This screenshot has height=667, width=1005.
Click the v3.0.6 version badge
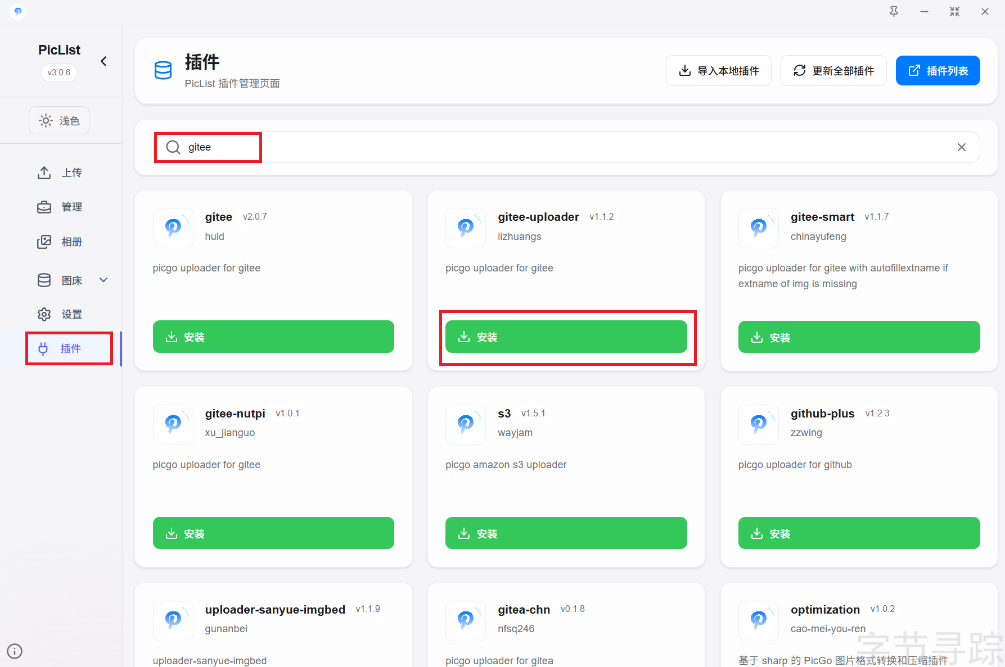pos(59,72)
